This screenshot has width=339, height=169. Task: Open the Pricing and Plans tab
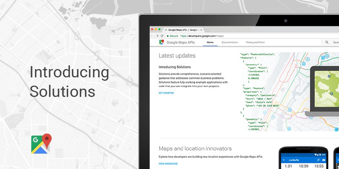coord(255,42)
